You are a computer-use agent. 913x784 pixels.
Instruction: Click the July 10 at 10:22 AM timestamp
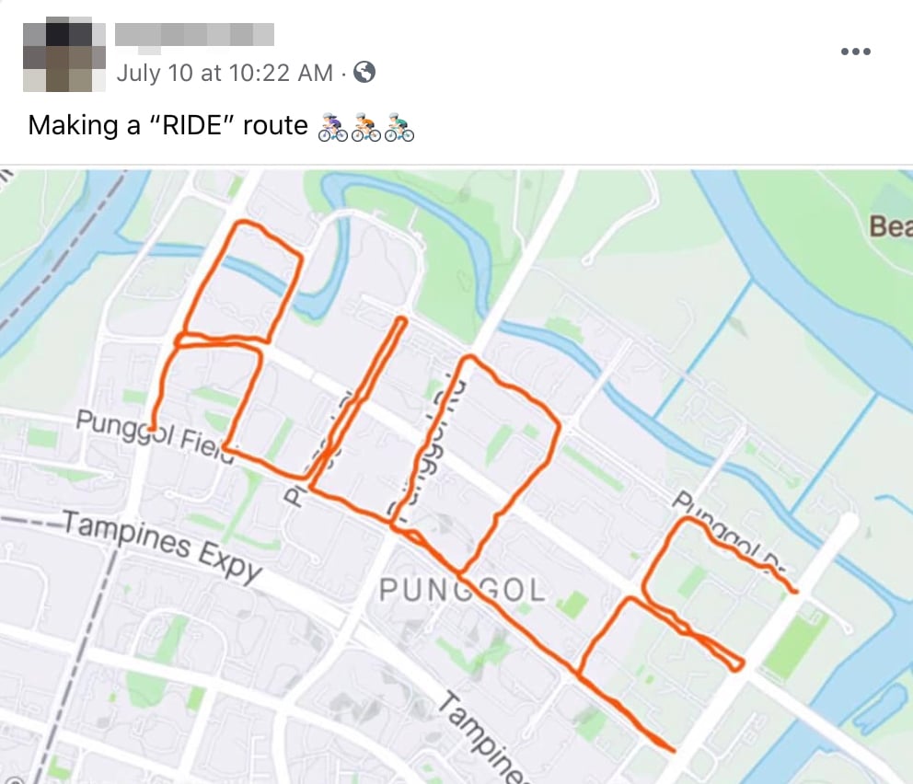(x=225, y=73)
